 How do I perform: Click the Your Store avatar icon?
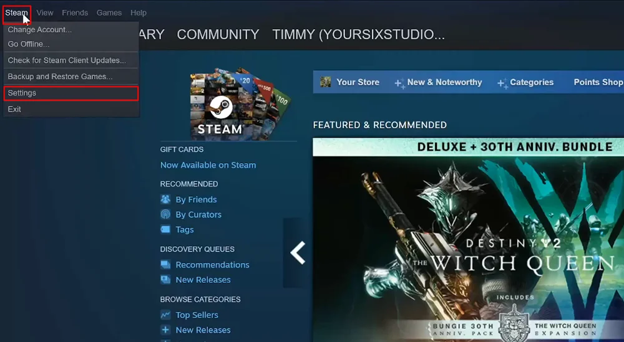click(326, 82)
